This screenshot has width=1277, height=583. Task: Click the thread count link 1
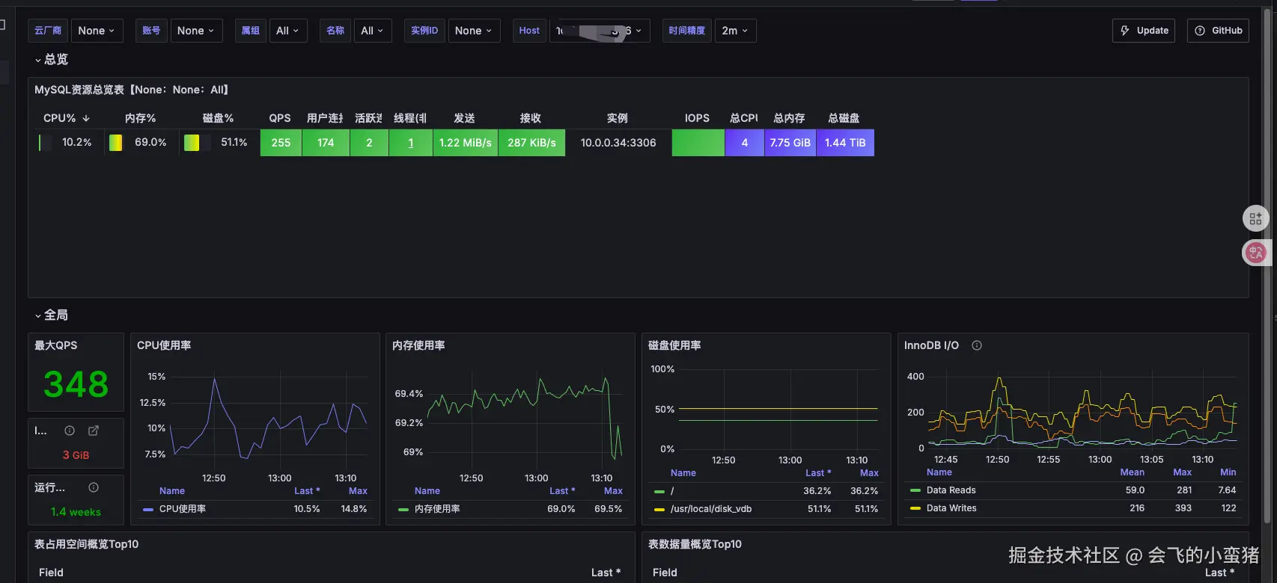click(410, 143)
